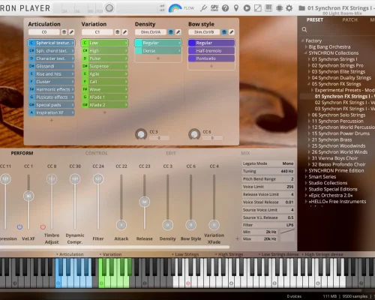
Task: Add slot below Ponticello bow style
Action: 211,66
